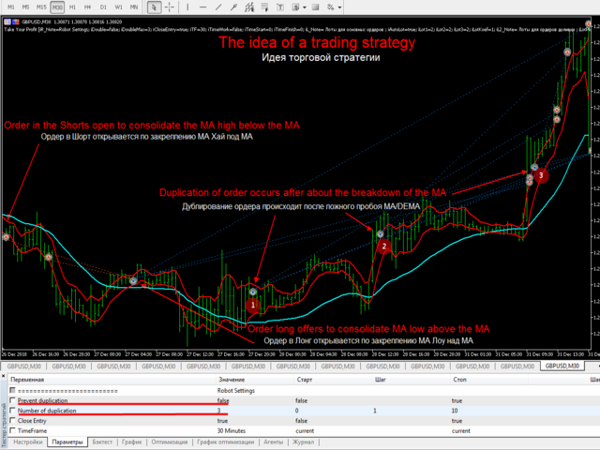The image size is (600, 450).
Task: Click the rectangle shape toolbar icon
Action: point(315,7)
